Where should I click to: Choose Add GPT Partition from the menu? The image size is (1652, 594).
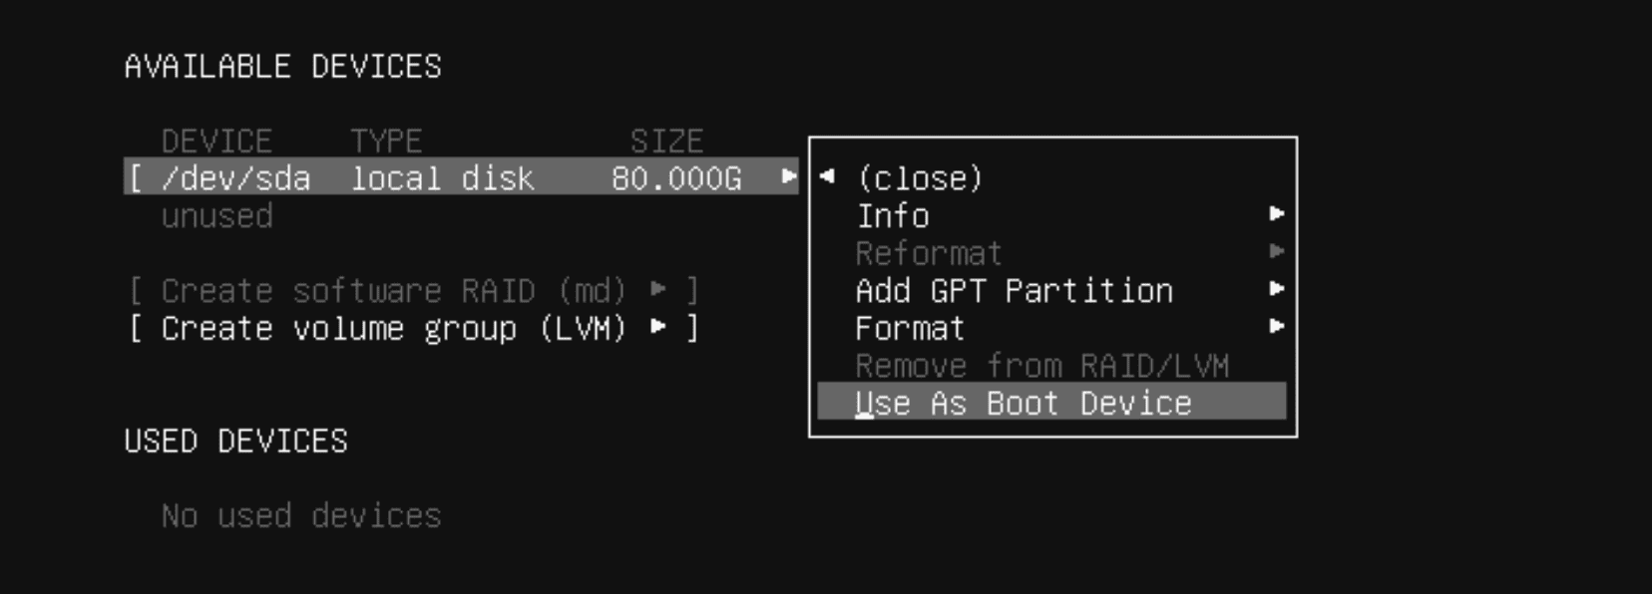(1014, 290)
